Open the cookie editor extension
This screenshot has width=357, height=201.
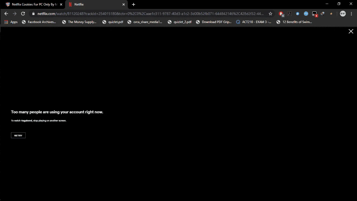tap(331, 13)
